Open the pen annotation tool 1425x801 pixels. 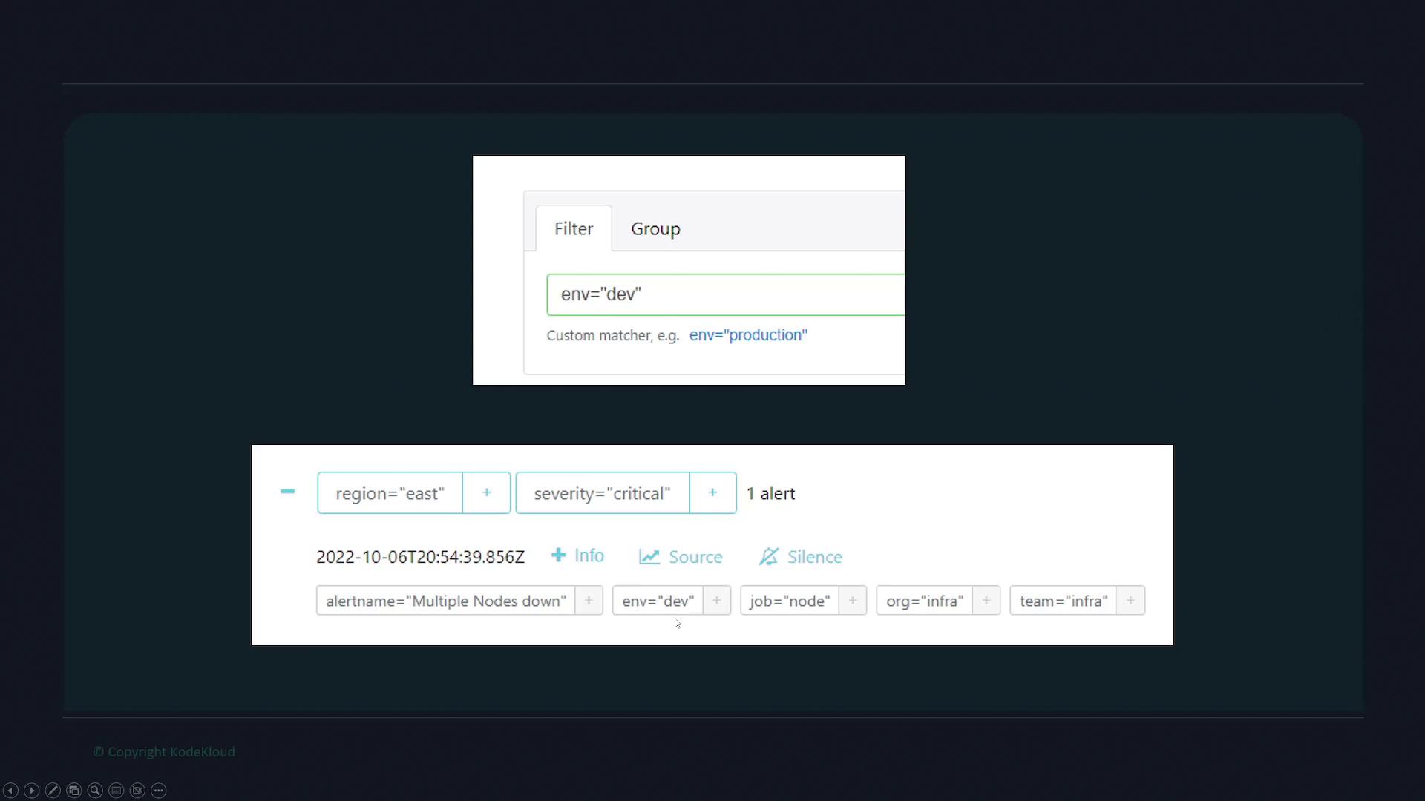click(53, 791)
